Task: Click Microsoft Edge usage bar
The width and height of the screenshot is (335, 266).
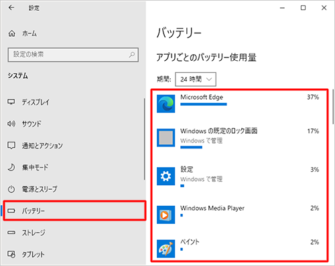Action: [x=204, y=104]
